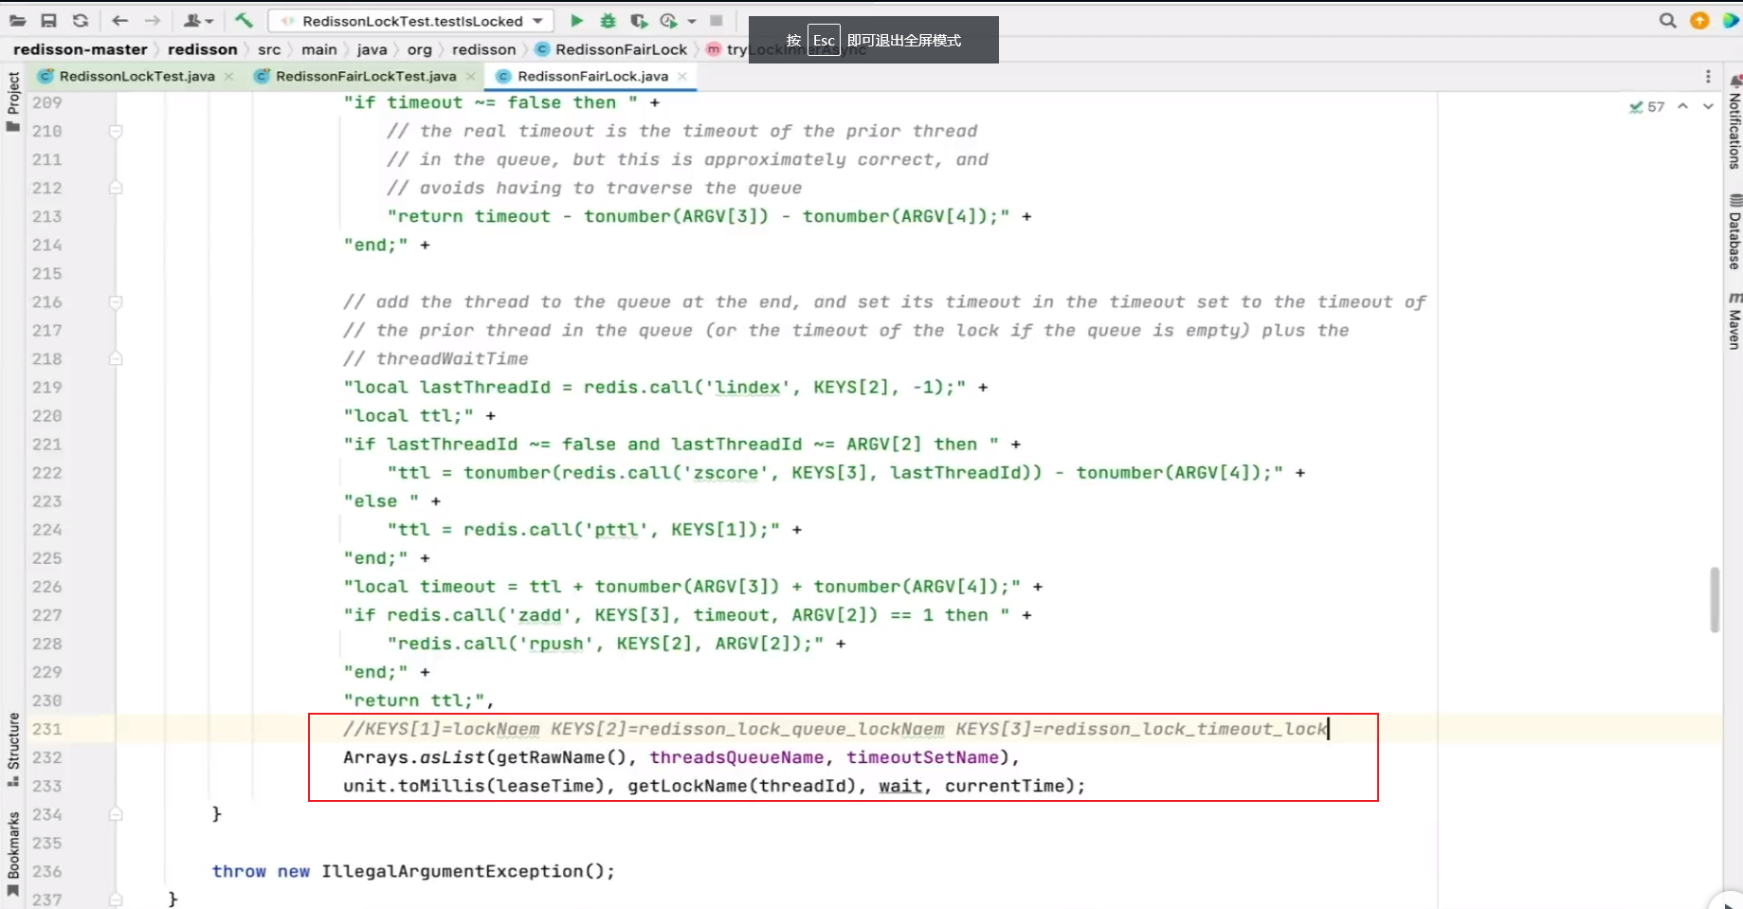Open the editor tabs more-options menu
Screen dimensions: 1743x909
click(x=1708, y=76)
